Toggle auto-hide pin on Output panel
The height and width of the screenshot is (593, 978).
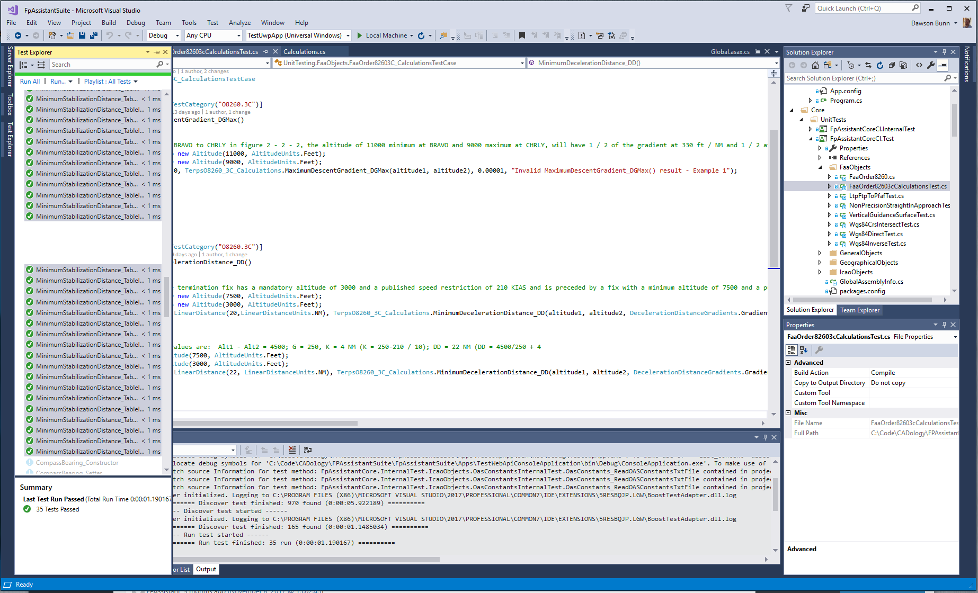pyautogui.click(x=765, y=437)
